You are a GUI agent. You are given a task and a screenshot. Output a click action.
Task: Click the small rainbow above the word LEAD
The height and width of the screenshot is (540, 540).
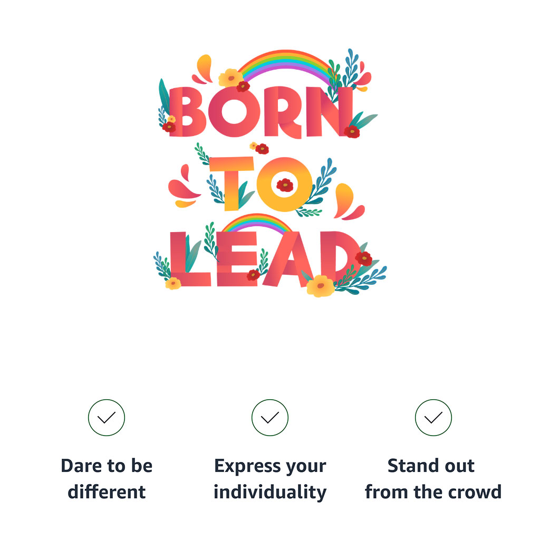pos(256,221)
